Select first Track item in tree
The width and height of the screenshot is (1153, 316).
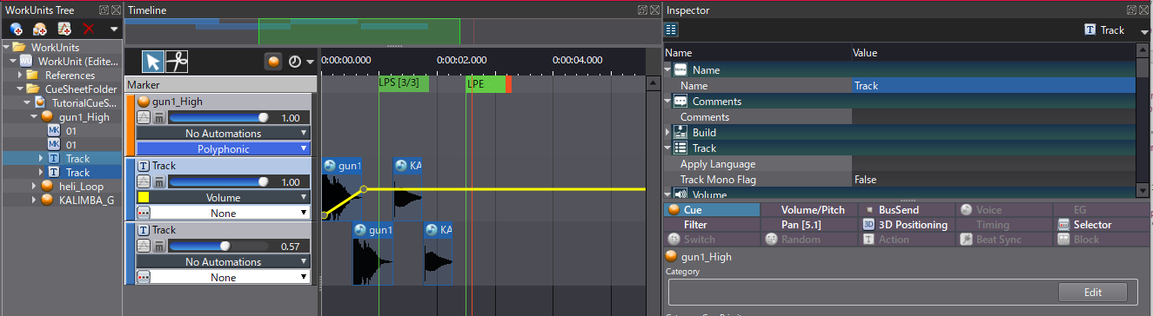tap(77, 158)
